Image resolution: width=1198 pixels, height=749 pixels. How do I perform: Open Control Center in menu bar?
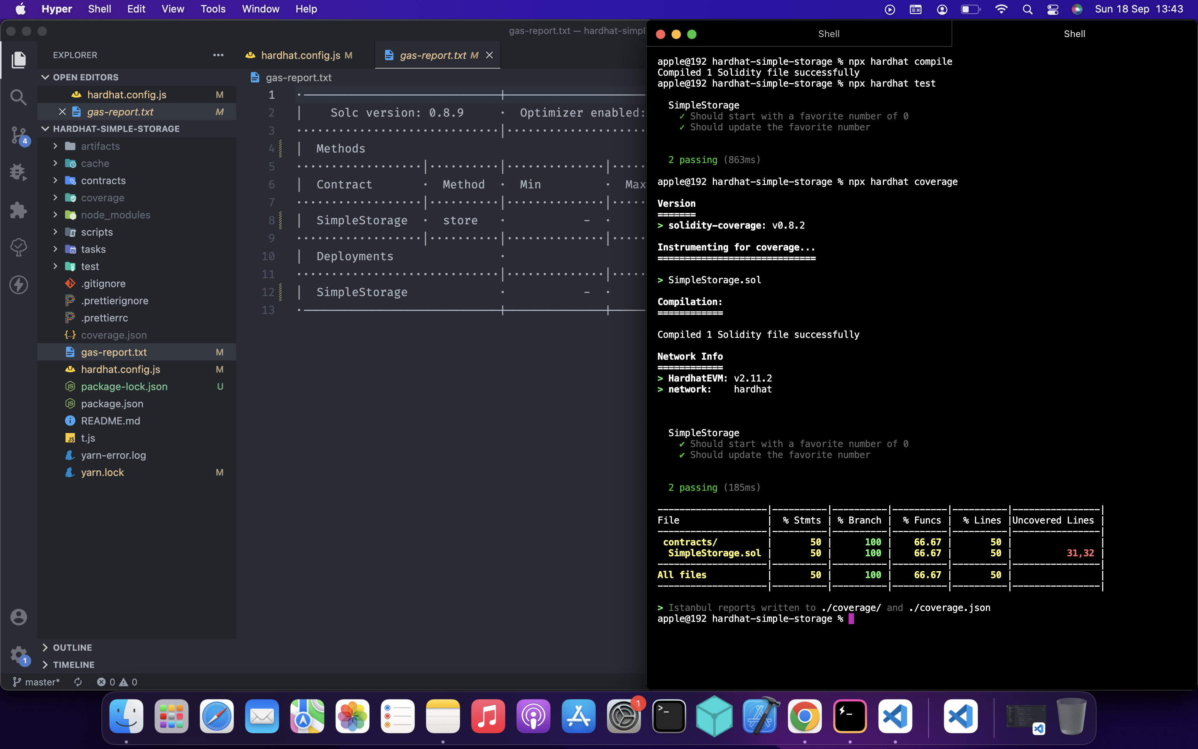point(1053,9)
